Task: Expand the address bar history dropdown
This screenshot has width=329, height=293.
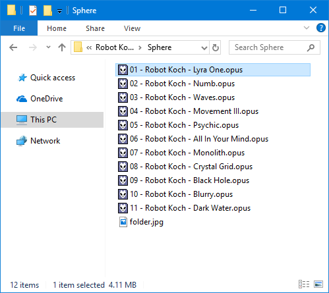Action: pyautogui.click(x=204, y=47)
